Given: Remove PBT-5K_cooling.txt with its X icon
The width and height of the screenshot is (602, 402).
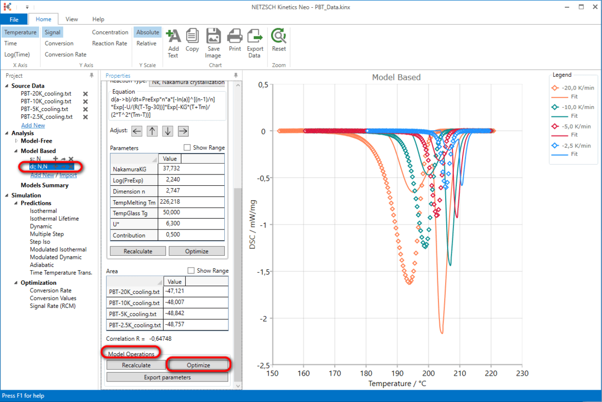Looking at the screenshot, I should pos(85,109).
